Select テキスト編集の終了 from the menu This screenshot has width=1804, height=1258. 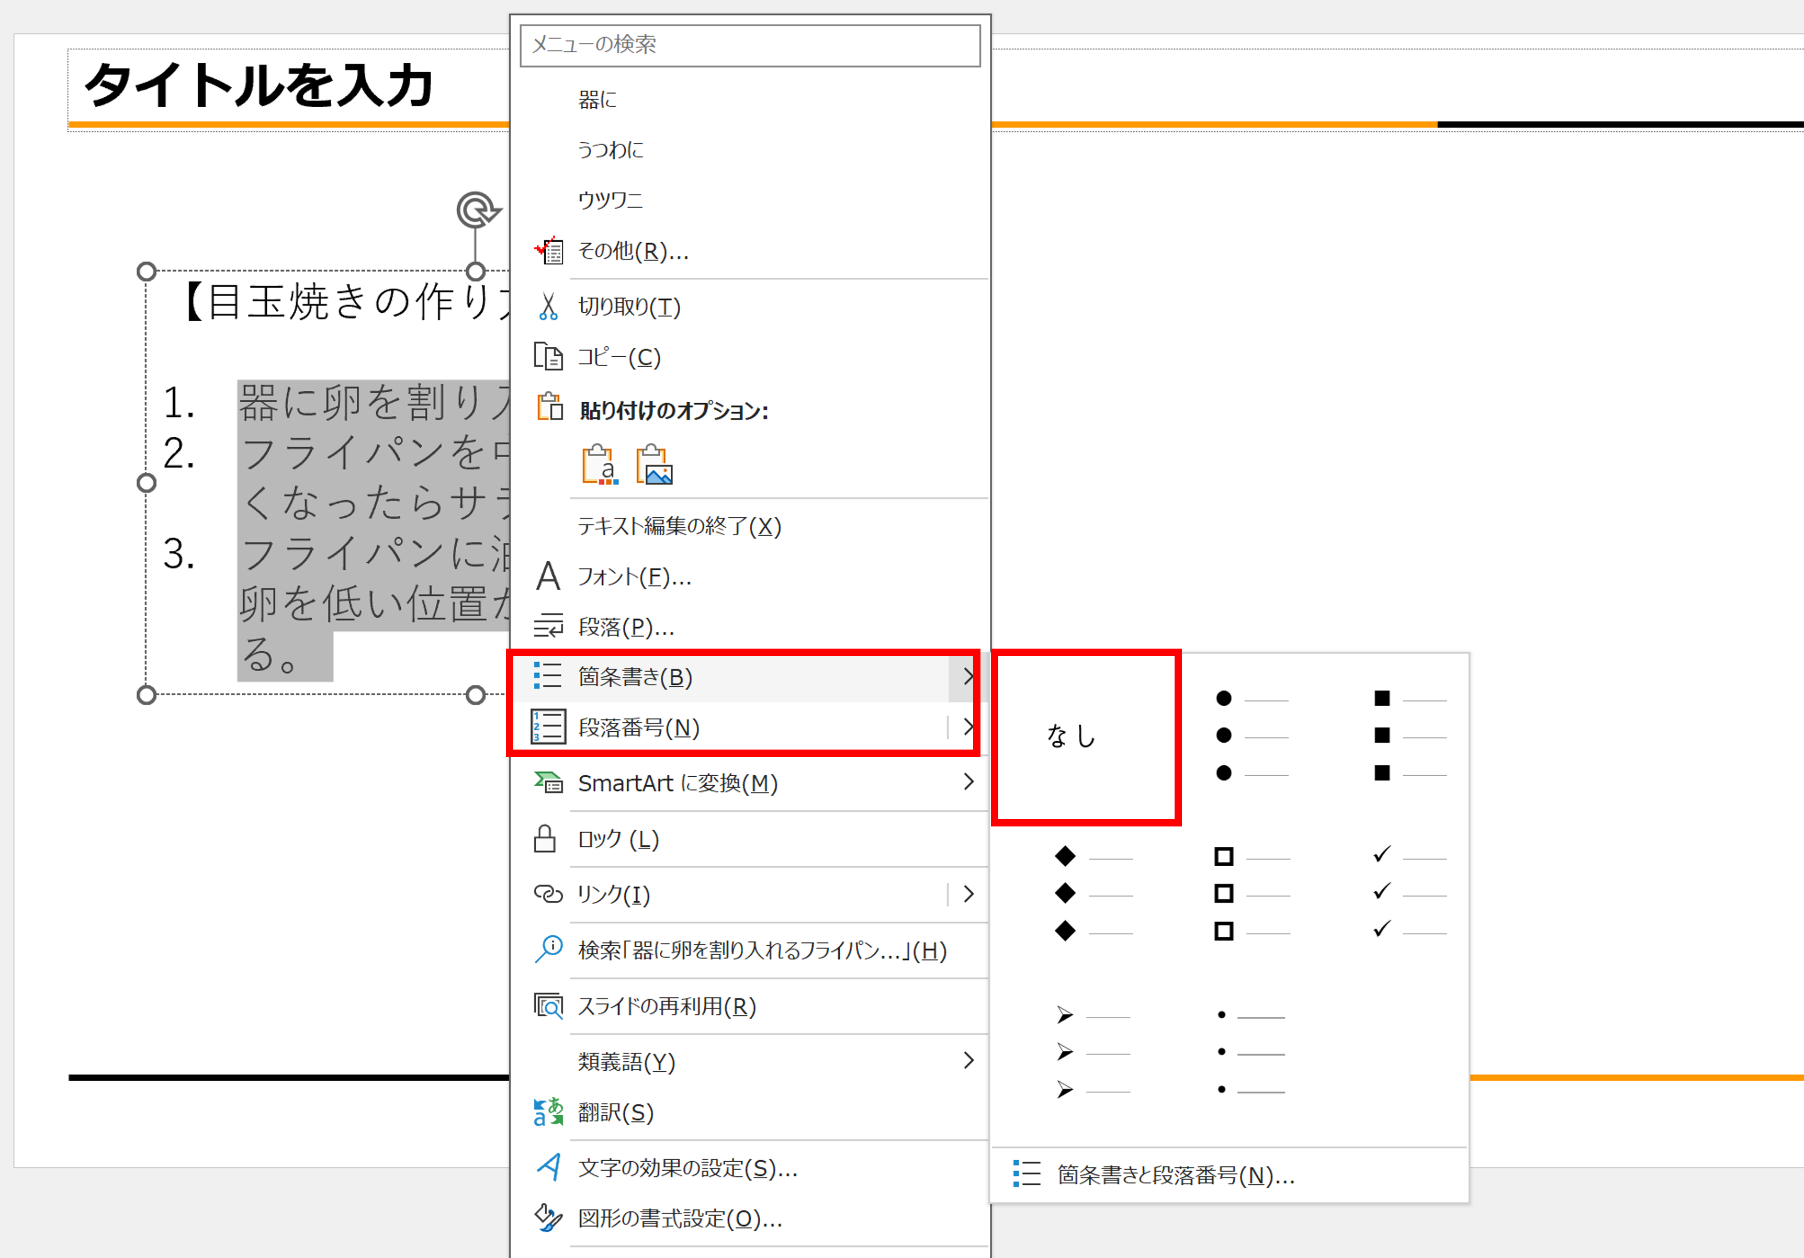pyautogui.click(x=679, y=526)
